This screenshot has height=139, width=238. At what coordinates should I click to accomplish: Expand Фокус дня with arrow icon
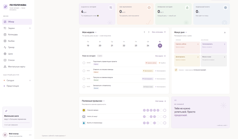[x=225, y=33]
